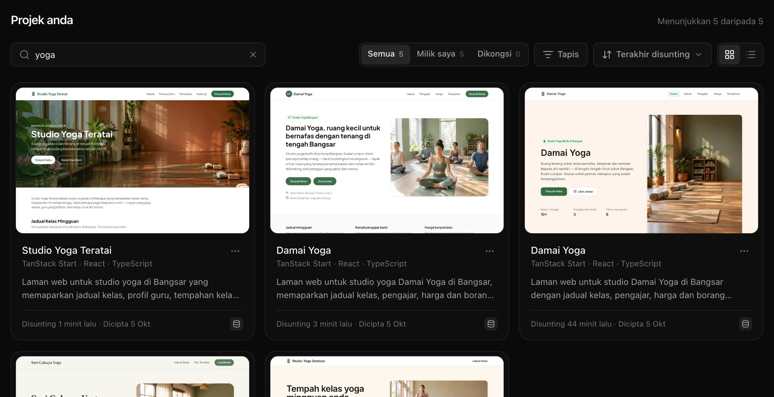Click 'Disunting 3 minit lalu · Dicipta 5 Okt'
This screenshot has height=397, width=774.
pyautogui.click(x=341, y=324)
